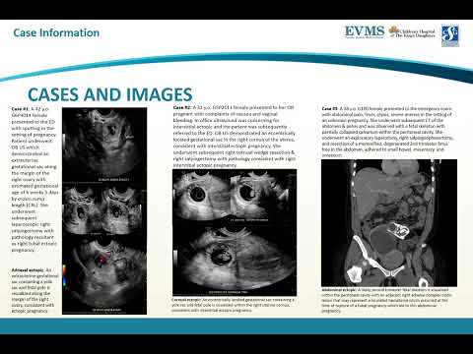Click the 'Case Information' heading
This screenshot has width=473, height=354.
(x=56, y=32)
